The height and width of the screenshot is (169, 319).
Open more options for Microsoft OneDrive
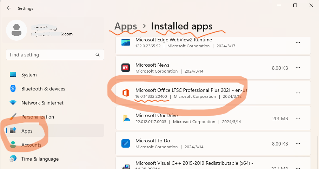point(298,118)
